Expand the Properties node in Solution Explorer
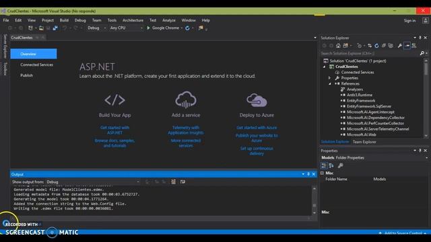431x242 pixels. pos(329,78)
